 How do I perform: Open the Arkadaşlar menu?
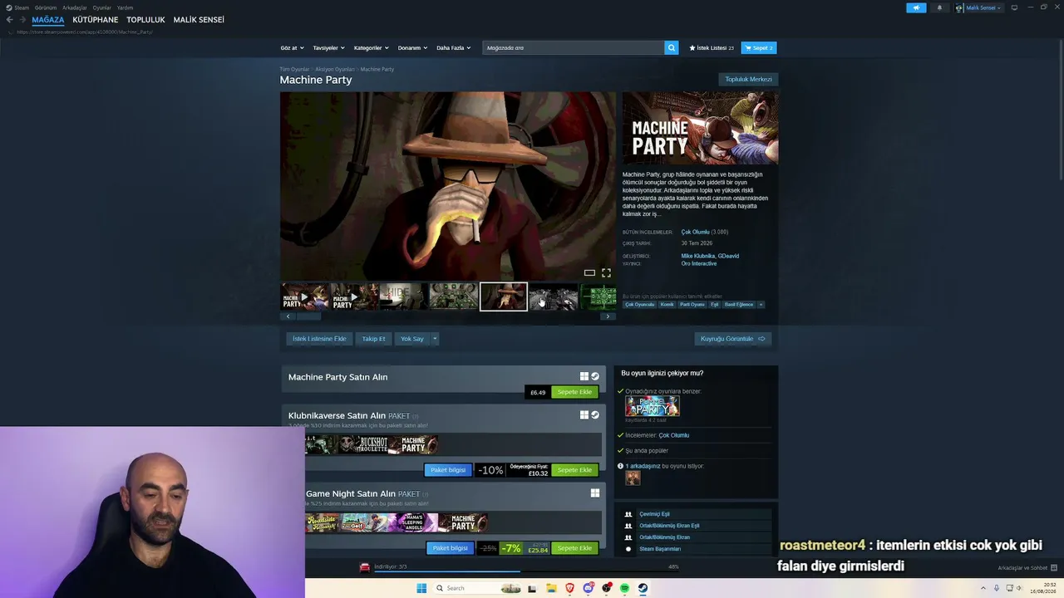75,7
